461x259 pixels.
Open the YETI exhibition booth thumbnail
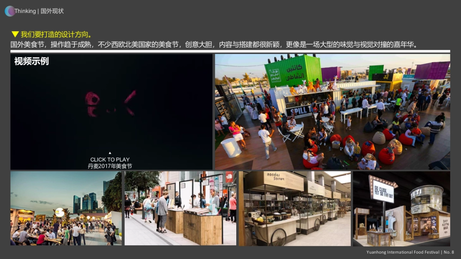pyautogui.click(x=401, y=208)
